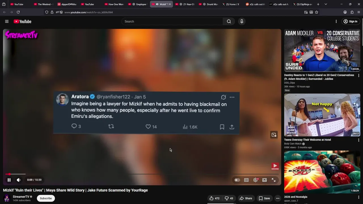Click the address bar URL
Image resolution: width=363 pixels, height=204 pixels.
point(88,12)
